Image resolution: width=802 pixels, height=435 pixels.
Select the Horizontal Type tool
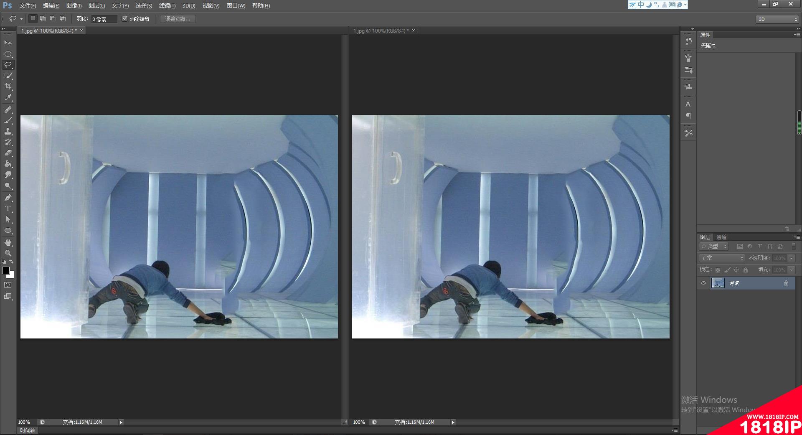(x=8, y=209)
